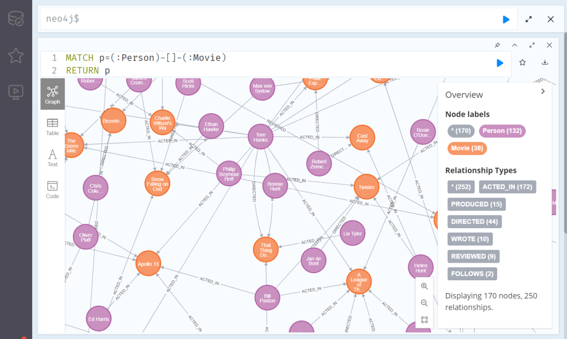Switch to the Table view

click(53, 127)
